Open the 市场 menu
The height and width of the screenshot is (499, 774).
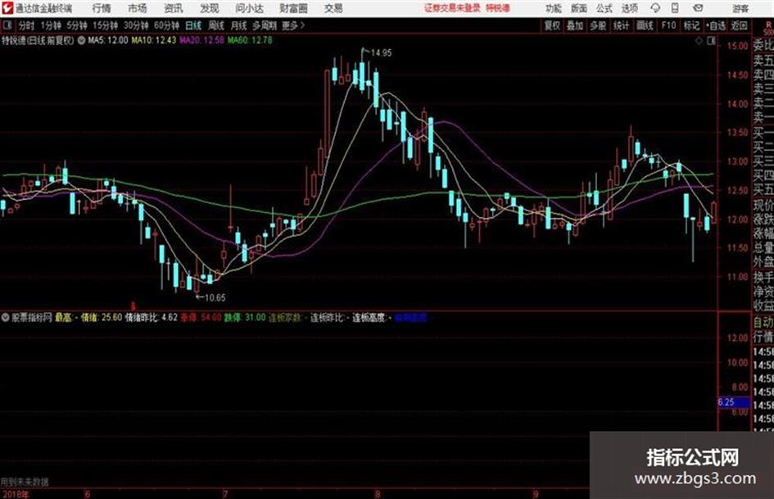[x=138, y=8]
